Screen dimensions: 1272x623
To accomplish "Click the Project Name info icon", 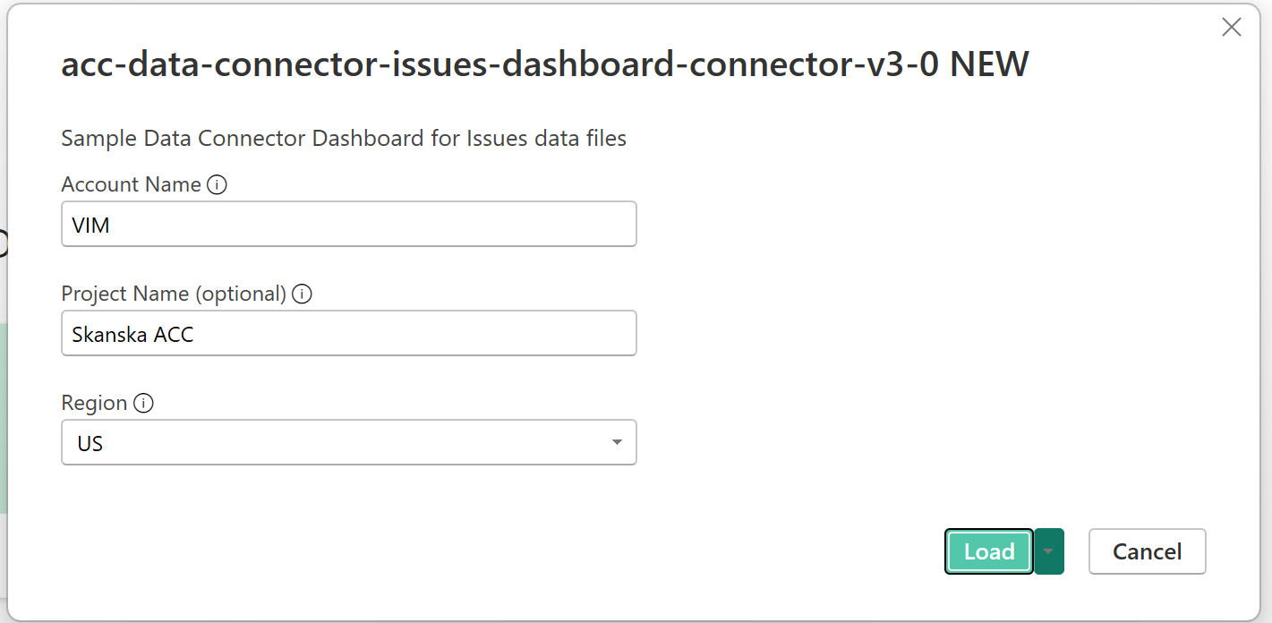I will click(303, 293).
